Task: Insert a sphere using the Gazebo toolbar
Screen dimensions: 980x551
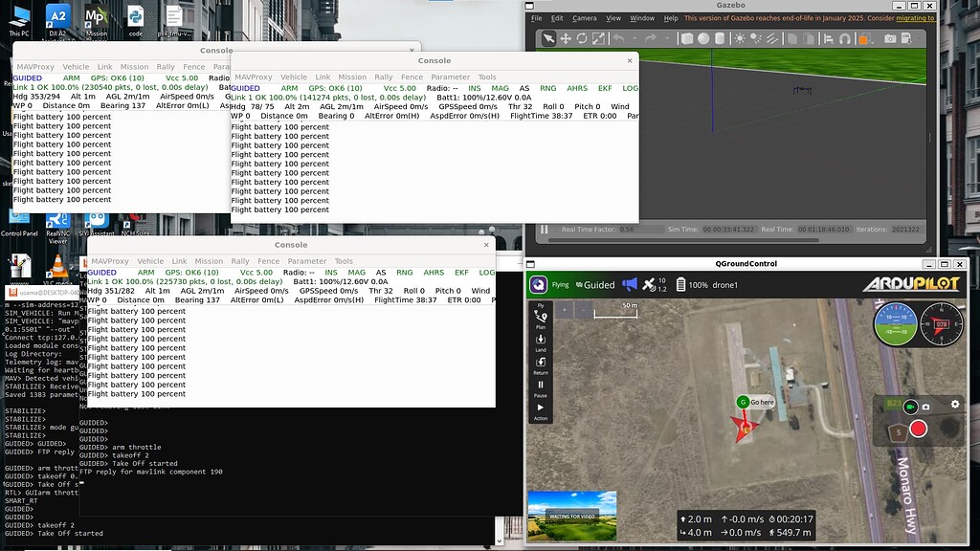Action: click(x=702, y=38)
